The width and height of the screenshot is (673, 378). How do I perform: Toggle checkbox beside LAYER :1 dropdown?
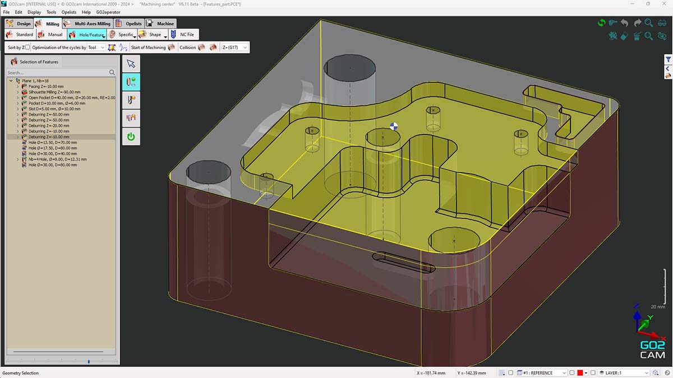click(593, 373)
